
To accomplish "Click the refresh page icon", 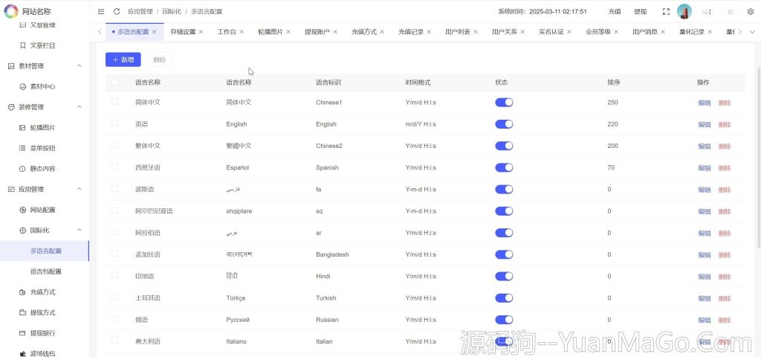I will [x=117, y=12].
